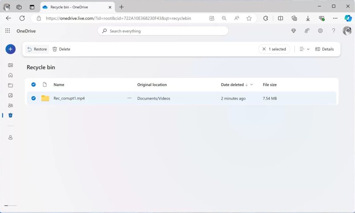355x213 pixels.
Task: Click the Delete button
Action: (61, 49)
